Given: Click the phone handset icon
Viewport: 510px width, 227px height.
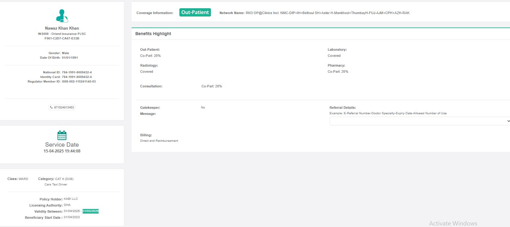Looking at the screenshot, I should [x=51, y=108].
